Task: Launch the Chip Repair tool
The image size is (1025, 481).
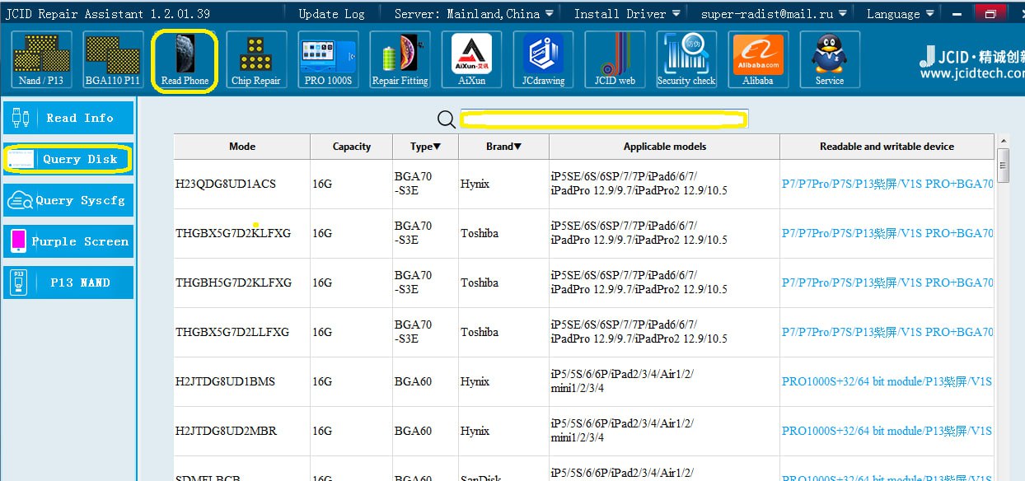Action: [256, 59]
